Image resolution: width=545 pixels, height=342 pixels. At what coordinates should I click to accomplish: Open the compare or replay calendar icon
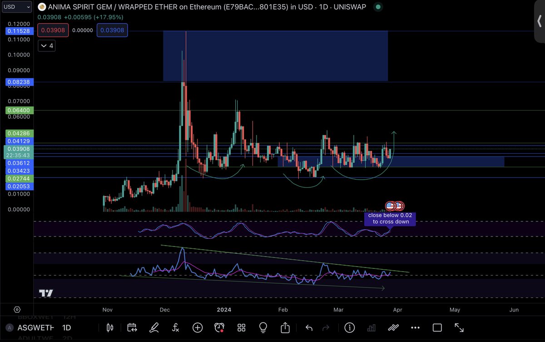[x=132, y=327]
